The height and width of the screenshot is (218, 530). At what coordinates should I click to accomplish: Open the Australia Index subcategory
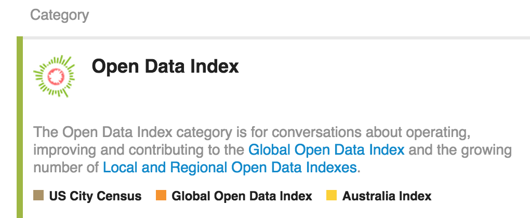387,196
